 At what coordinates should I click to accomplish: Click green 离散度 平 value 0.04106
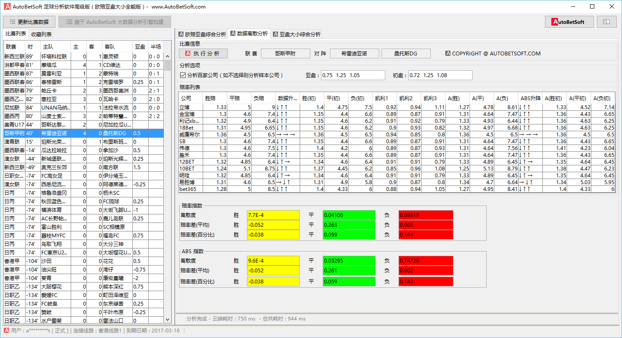(x=349, y=215)
